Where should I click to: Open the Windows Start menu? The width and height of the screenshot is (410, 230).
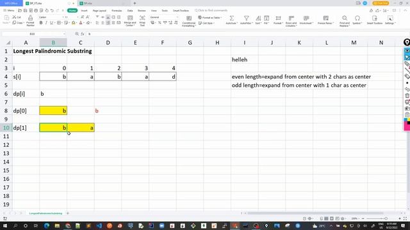point(4,226)
